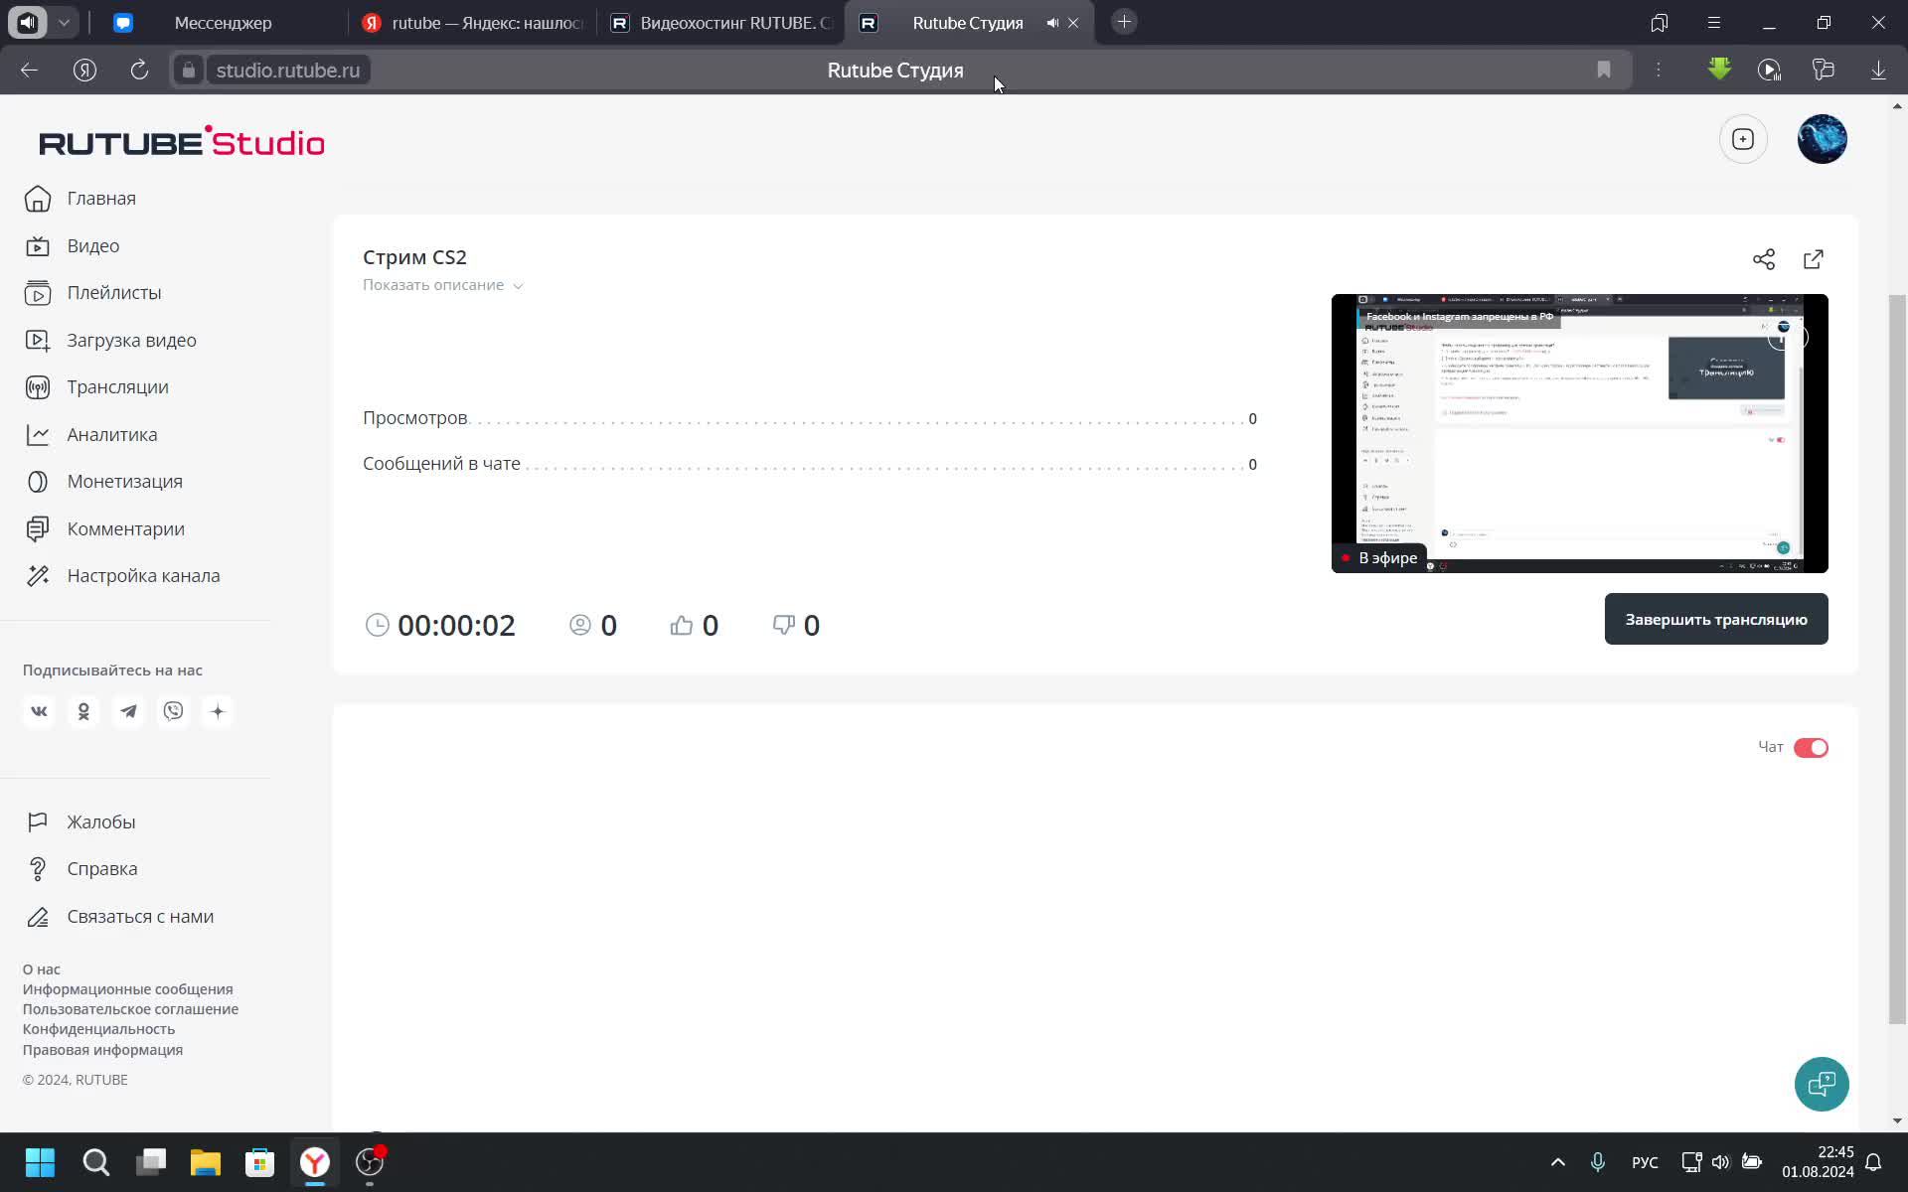Viewport: 1908px width, 1192px height.
Task: Bookmark this page icon
Action: click(x=1604, y=70)
